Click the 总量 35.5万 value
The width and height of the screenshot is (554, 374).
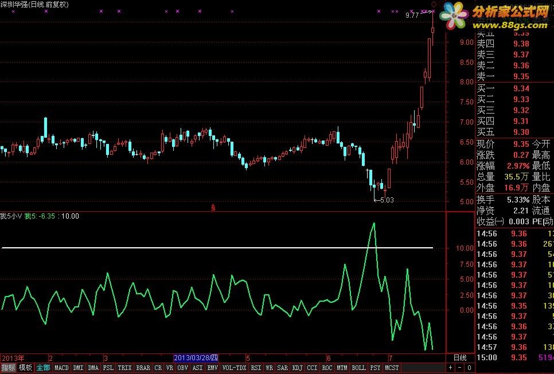[516, 177]
